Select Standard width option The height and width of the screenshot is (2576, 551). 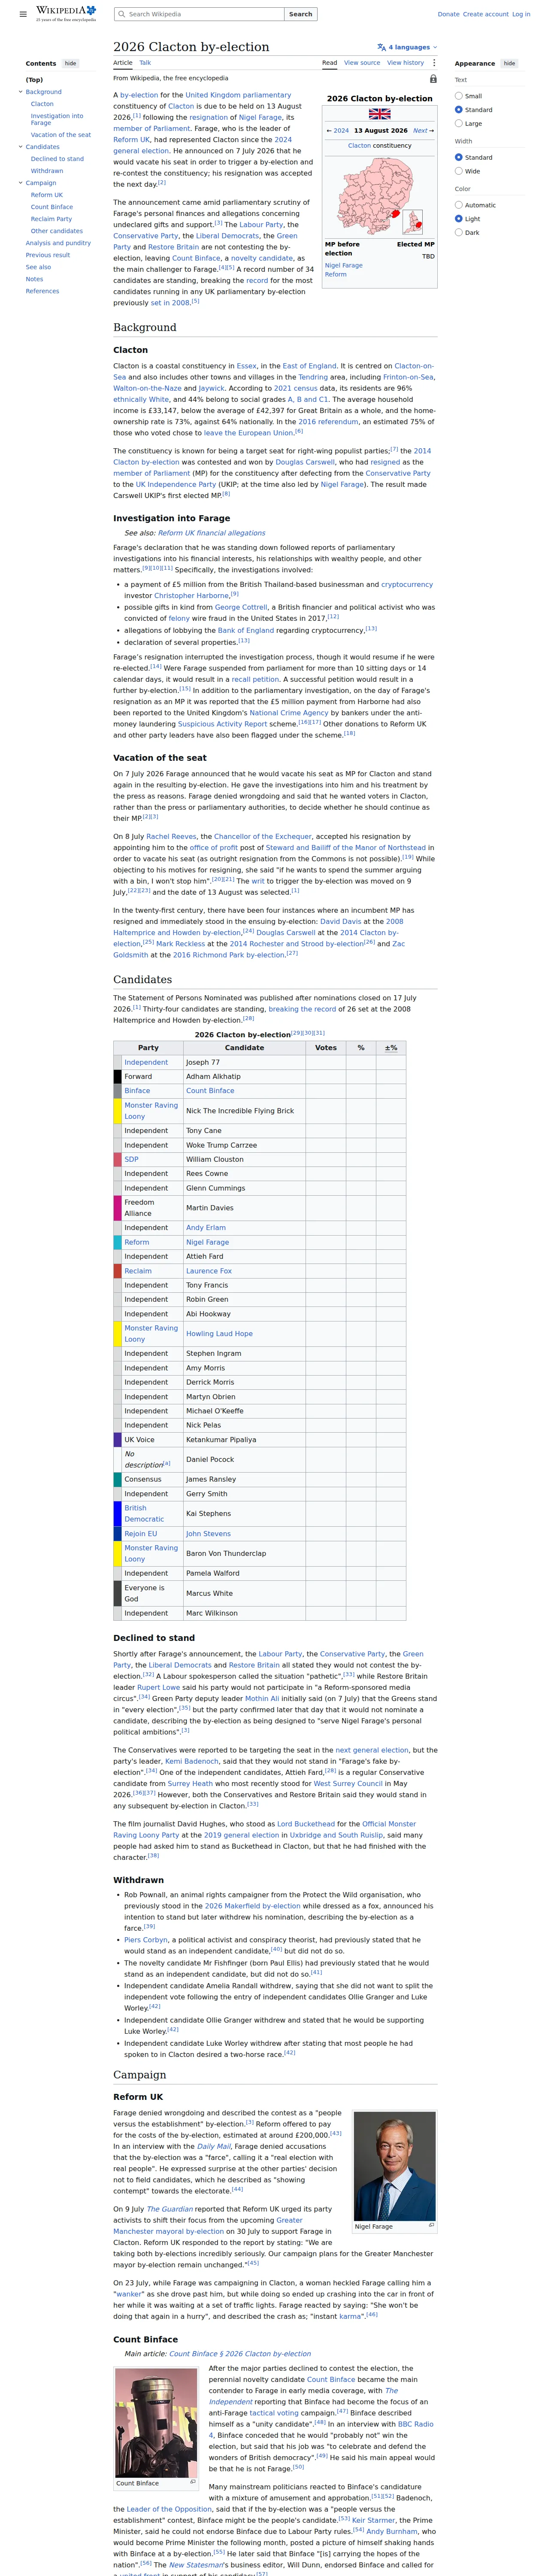click(x=459, y=157)
